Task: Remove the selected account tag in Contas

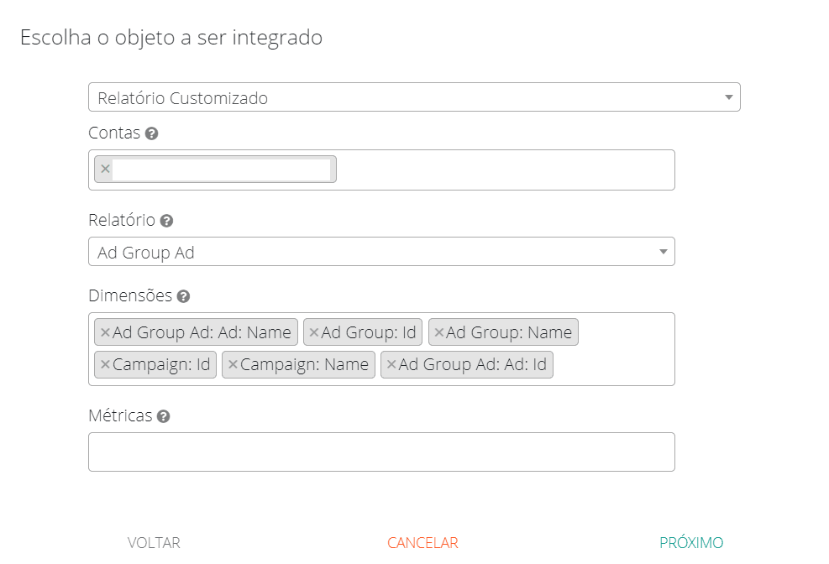Action: [x=105, y=169]
